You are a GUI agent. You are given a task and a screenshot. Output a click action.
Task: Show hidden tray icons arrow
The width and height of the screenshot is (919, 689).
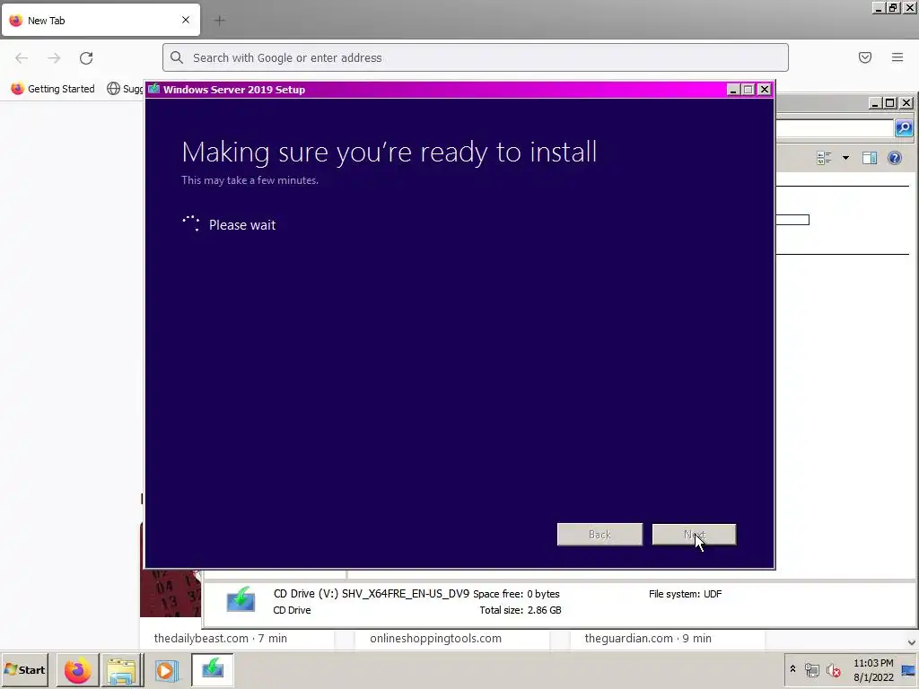[x=793, y=669]
